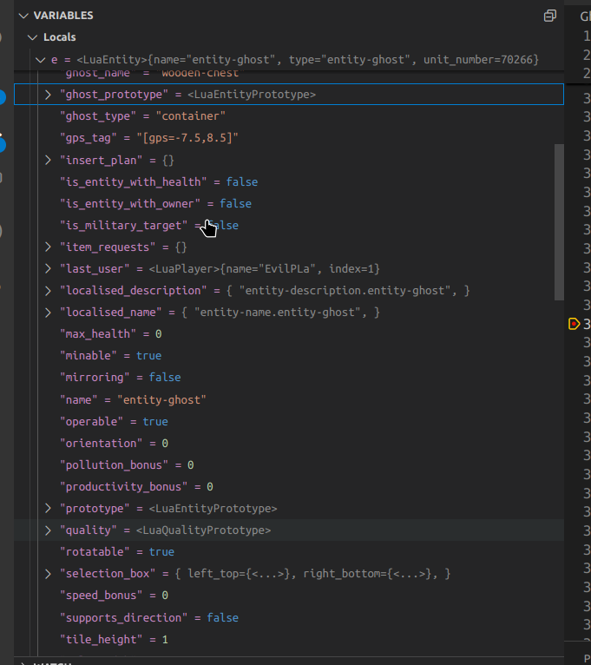Select the "max_health" = 0 row
This screenshot has width=591, height=665.
[289, 334]
